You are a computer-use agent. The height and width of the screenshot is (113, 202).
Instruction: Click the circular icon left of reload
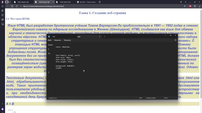click(12, 6)
